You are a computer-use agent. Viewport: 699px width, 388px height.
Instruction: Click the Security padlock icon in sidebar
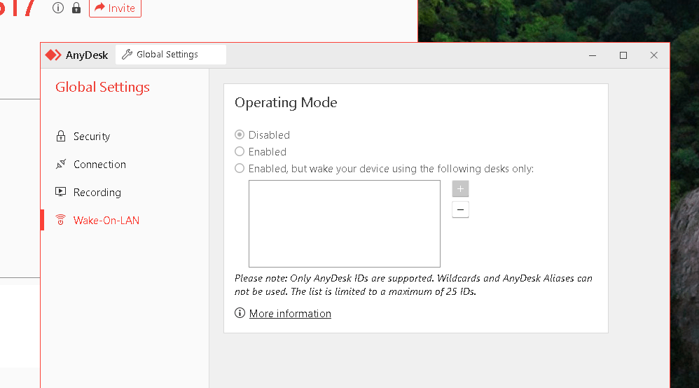point(61,136)
